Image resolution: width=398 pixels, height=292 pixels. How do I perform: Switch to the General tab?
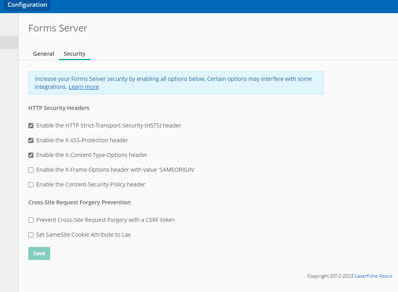(x=43, y=54)
